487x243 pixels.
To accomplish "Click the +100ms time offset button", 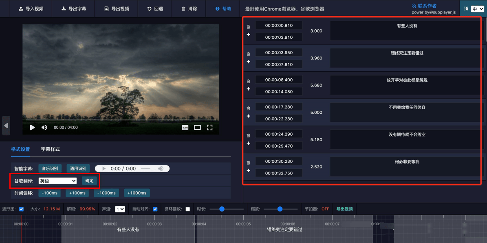I will pyautogui.click(x=77, y=193).
